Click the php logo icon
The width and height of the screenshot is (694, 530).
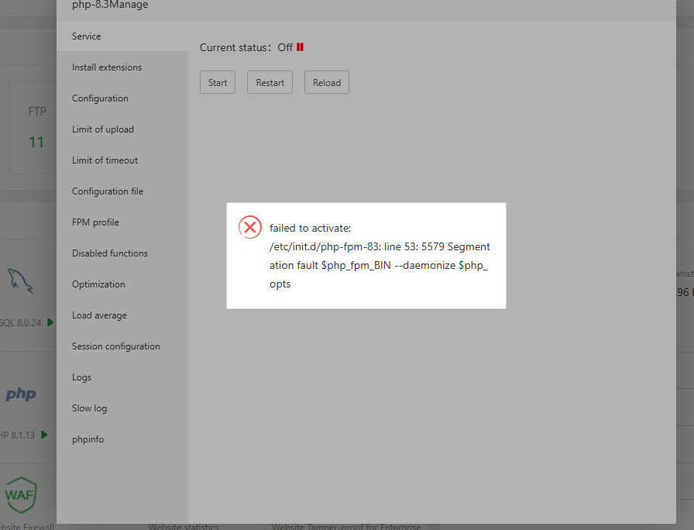coord(21,394)
